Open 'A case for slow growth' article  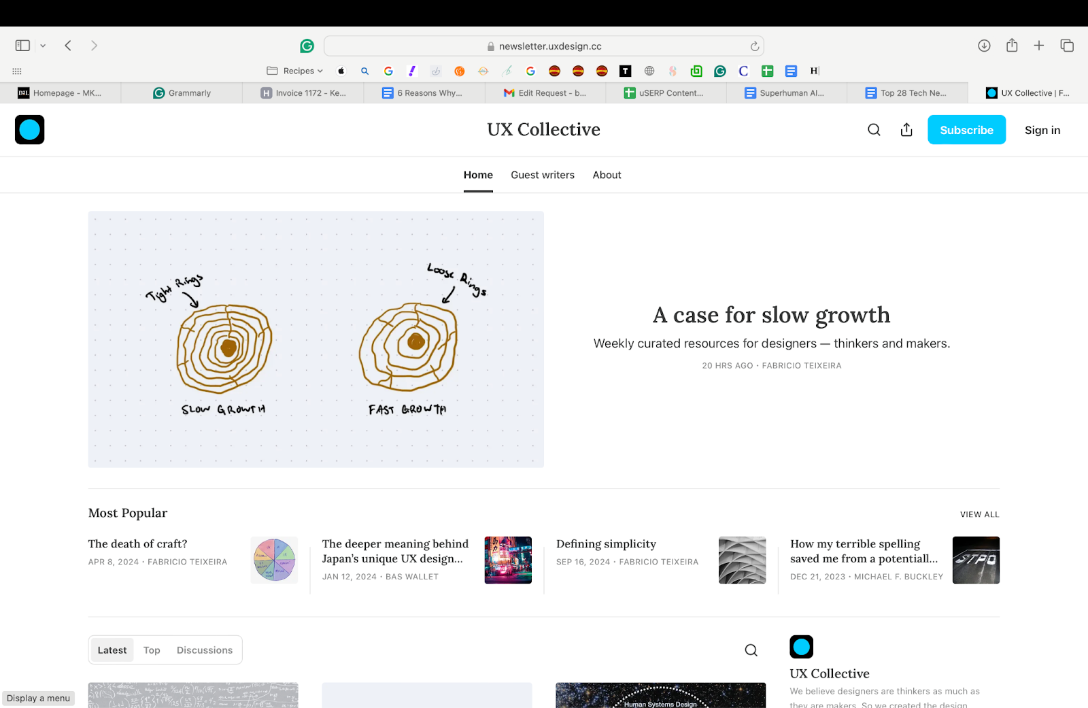771,315
